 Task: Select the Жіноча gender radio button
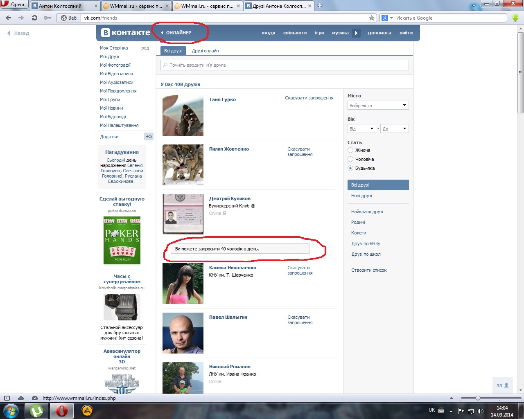click(x=350, y=150)
